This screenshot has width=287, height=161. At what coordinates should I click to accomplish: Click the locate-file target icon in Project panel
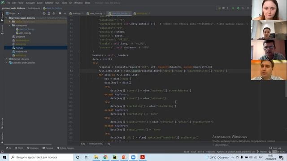coord(44,13)
